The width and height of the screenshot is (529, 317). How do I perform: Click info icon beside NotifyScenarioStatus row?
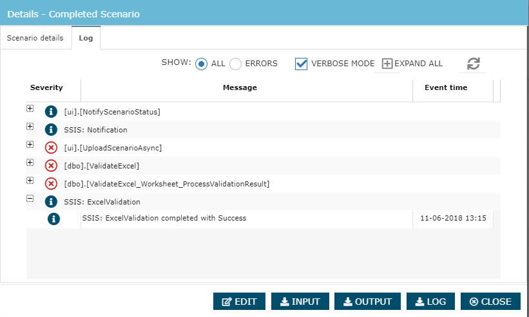(x=52, y=112)
